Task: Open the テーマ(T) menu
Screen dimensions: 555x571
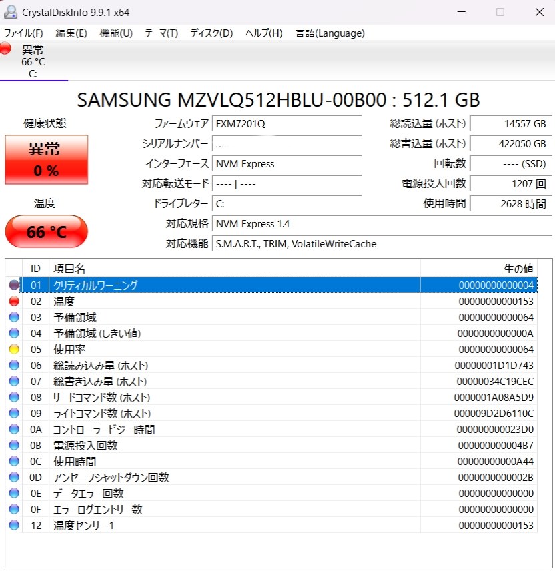Action: pyautogui.click(x=161, y=33)
